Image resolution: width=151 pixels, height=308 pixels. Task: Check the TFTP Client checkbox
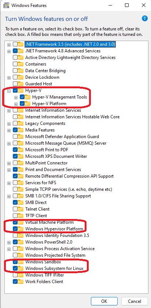pyautogui.click(x=15, y=215)
